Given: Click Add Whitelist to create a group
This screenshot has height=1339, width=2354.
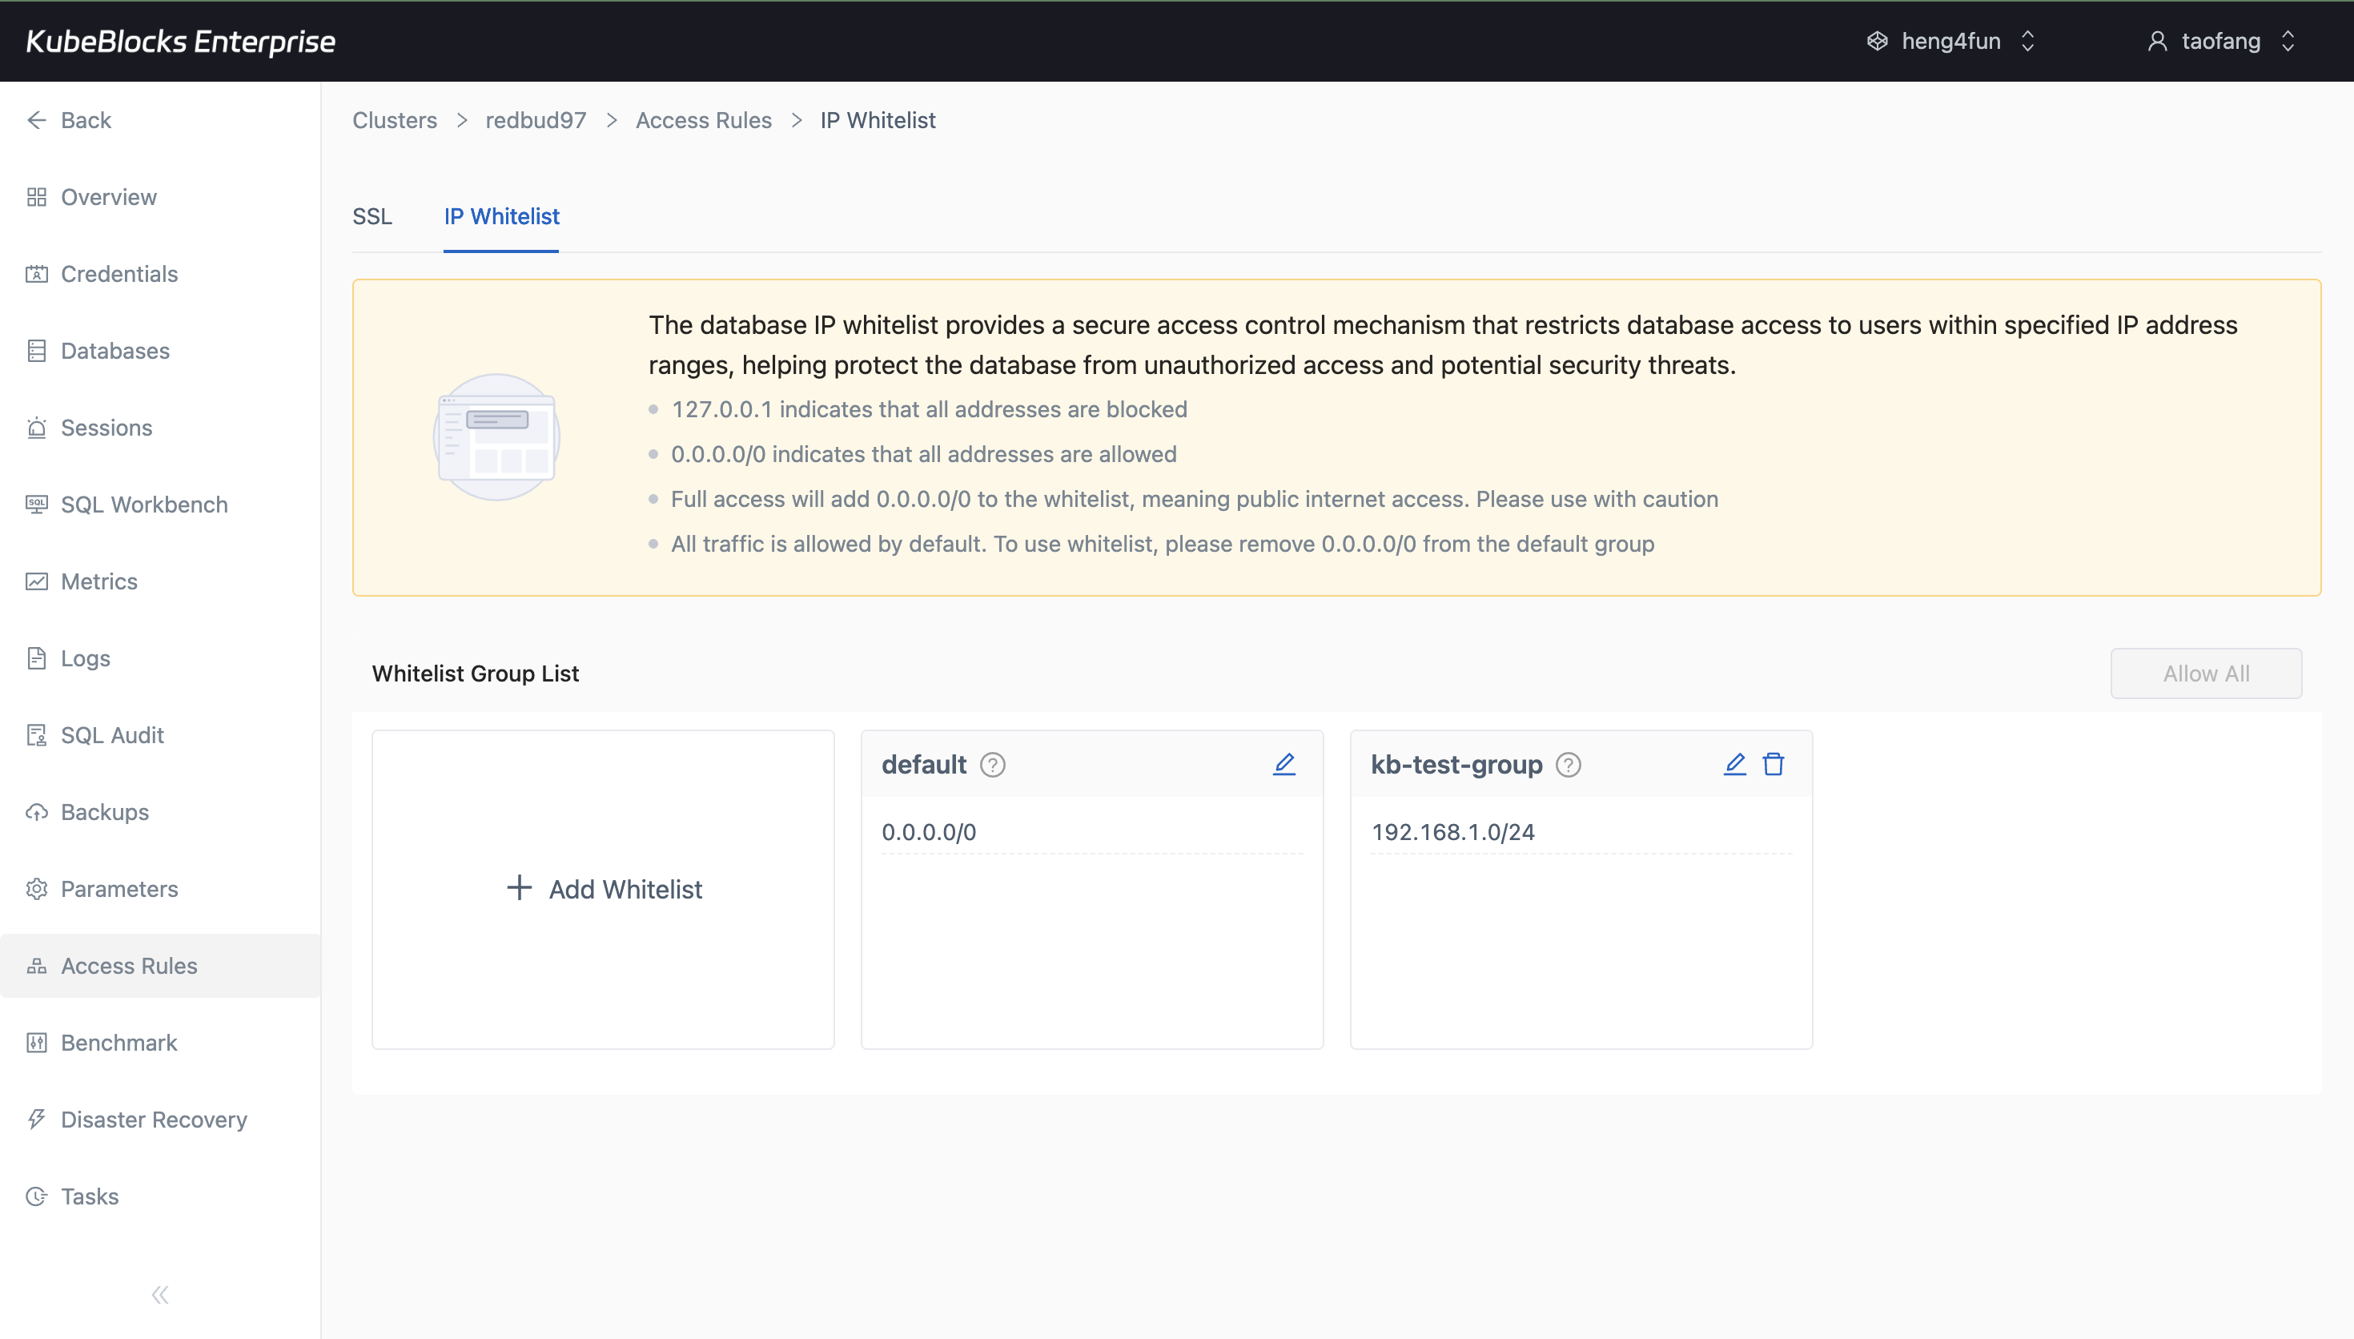Looking at the screenshot, I should (603, 888).
